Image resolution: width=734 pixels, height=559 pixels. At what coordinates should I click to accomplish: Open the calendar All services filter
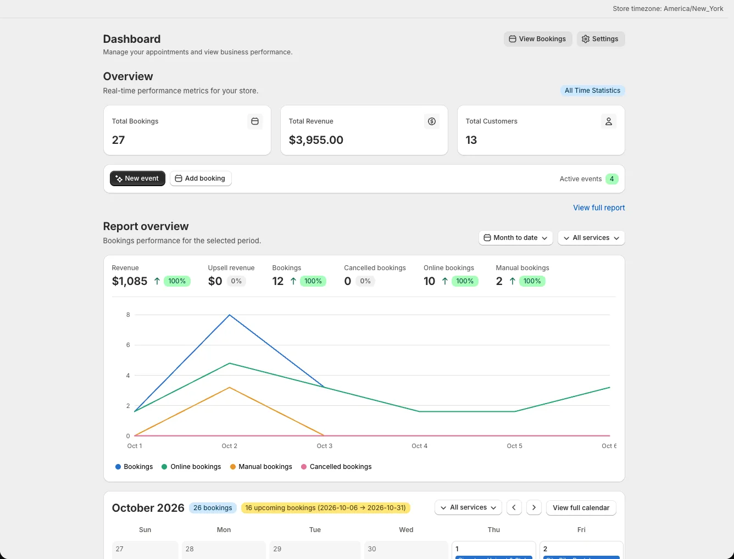click(x=468, y=507)
